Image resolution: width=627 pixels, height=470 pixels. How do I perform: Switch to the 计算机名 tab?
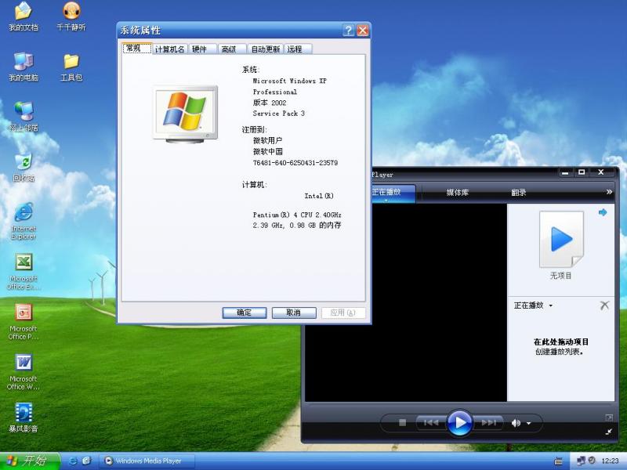[170, 49]
